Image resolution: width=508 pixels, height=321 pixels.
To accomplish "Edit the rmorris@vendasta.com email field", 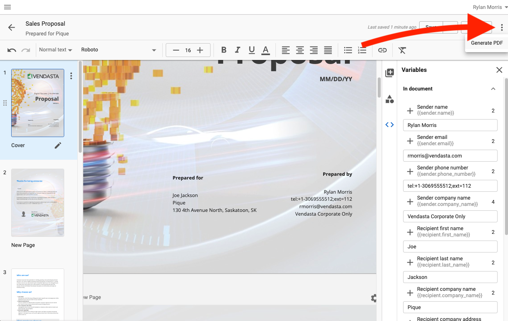I will point(450,156).
